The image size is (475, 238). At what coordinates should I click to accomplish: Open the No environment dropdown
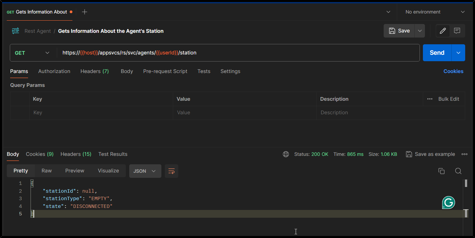point(435,12)
